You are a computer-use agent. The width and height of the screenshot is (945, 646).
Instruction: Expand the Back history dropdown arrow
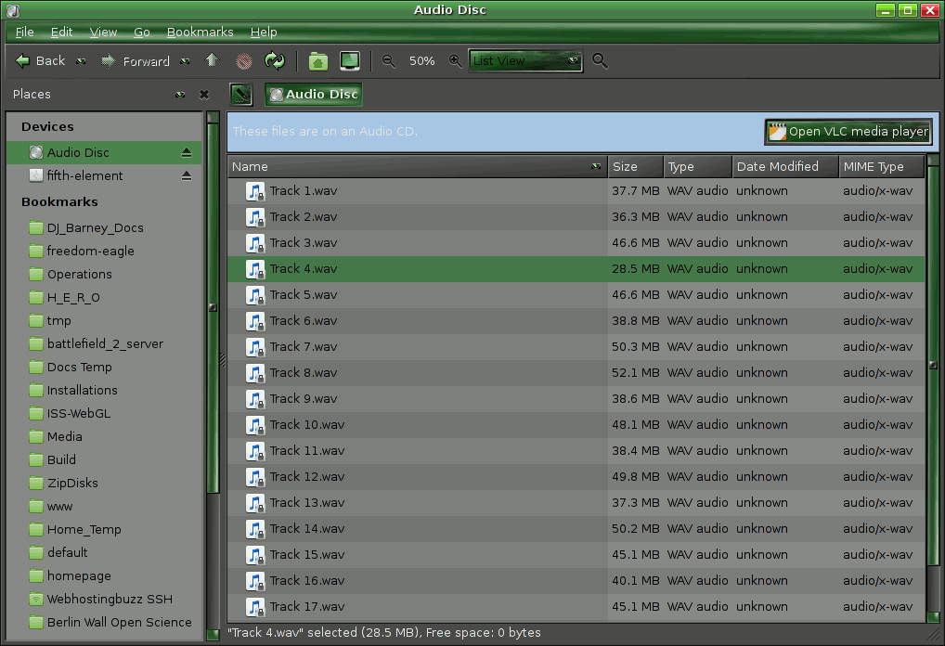[82, 61]
